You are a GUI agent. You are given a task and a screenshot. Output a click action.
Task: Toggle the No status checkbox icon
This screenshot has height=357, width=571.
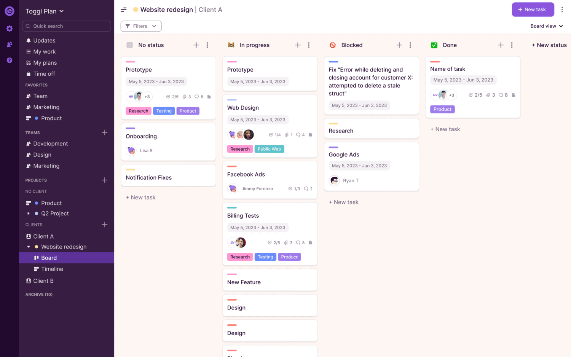click(129, 45)
